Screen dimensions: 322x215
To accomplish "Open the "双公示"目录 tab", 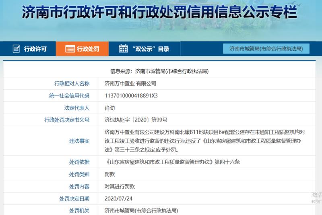I will [x=144, y=49].
